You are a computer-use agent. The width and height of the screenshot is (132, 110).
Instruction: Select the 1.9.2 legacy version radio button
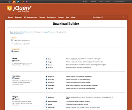pos(12,43)
